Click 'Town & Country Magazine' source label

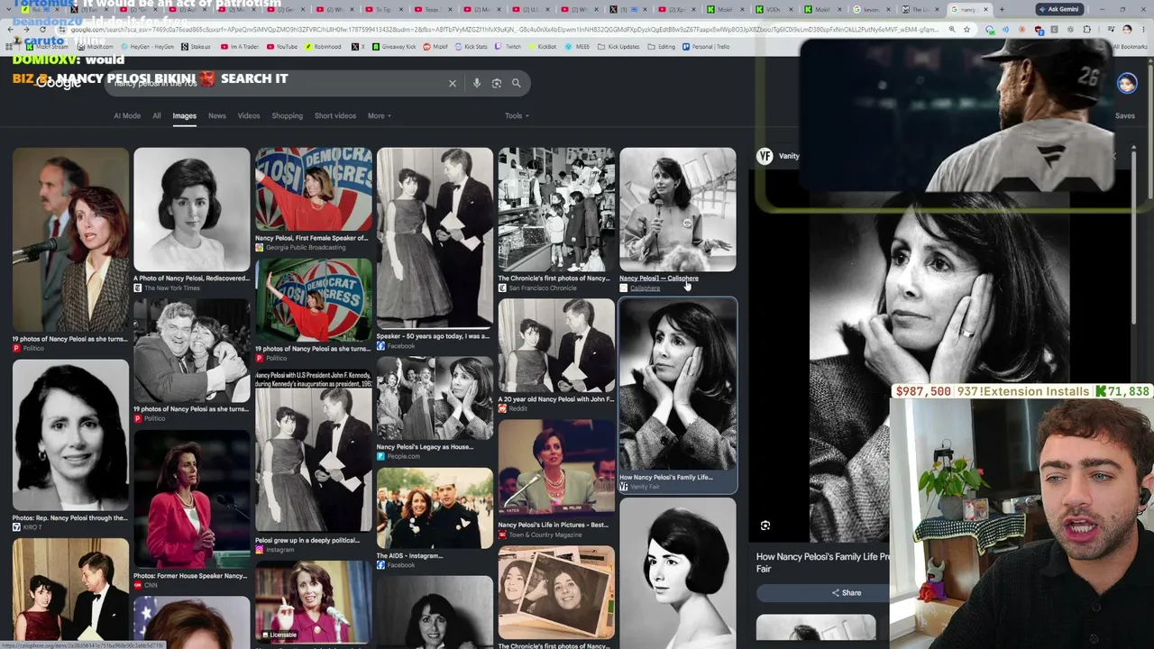click(545, 535)
